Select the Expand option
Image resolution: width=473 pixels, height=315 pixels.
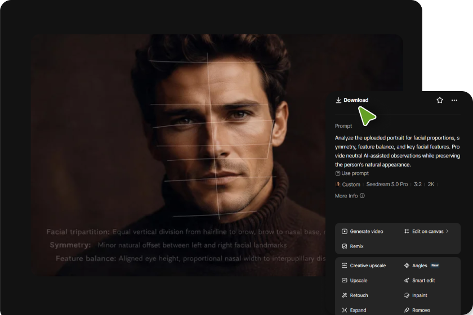pyautogui.click(x=354, y=310)
